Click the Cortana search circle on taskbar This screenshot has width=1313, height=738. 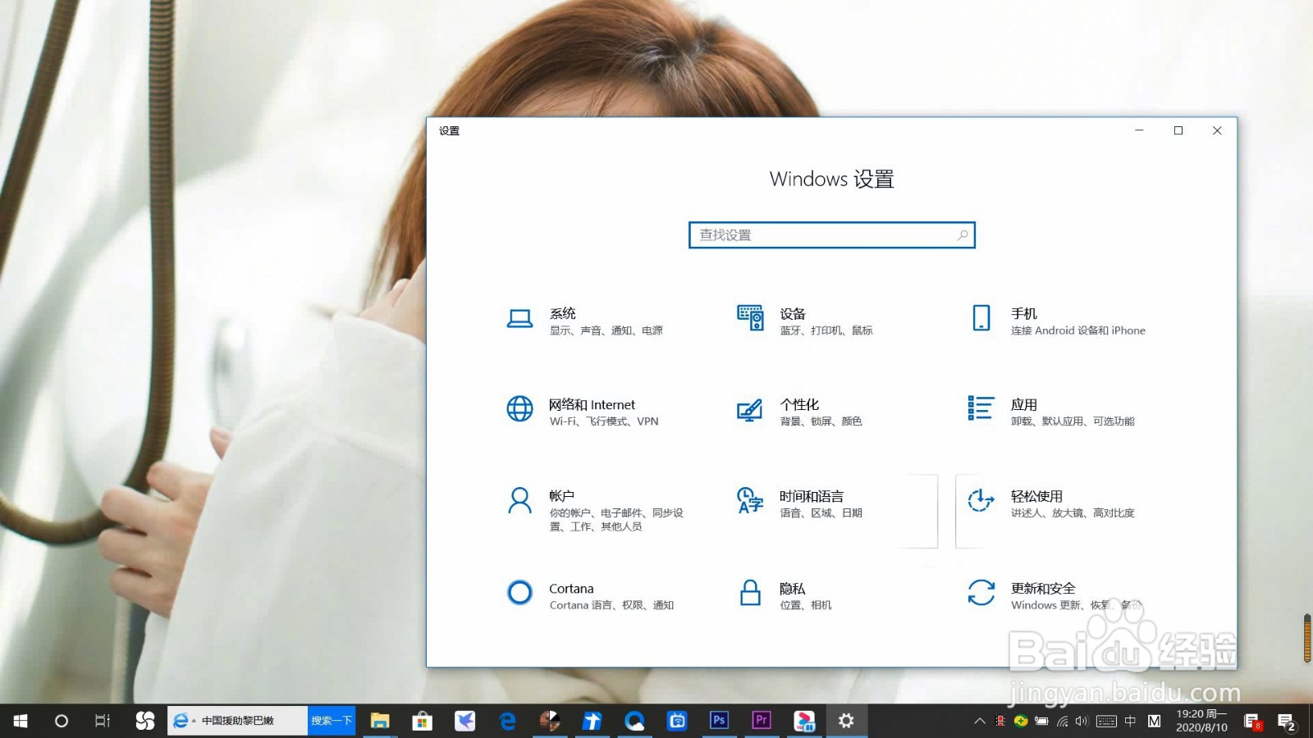point(60,721)
